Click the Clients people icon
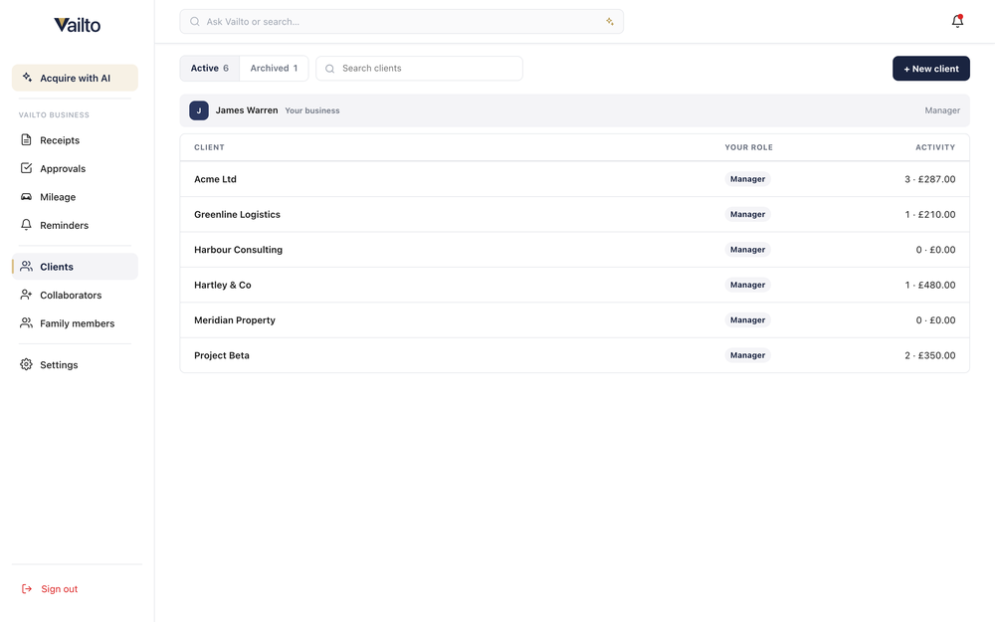 [26, 267]
